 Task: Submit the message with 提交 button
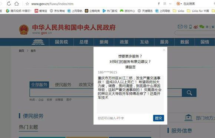click(x=159, y=118)
